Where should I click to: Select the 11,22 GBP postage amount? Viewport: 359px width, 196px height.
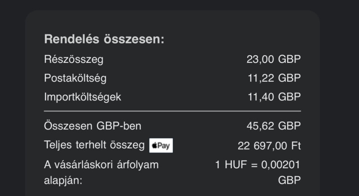click(x=274, y=78)
